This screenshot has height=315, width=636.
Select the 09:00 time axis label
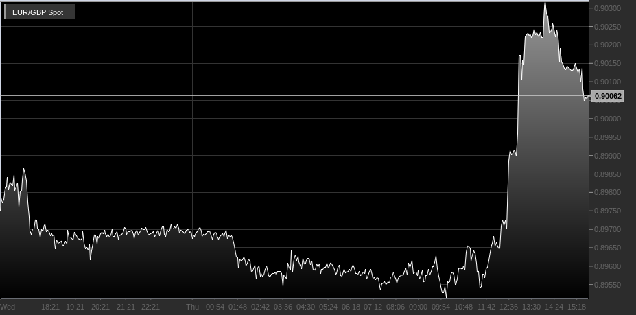[x=418, y=307]
